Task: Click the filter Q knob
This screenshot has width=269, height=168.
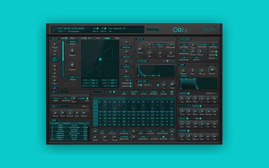Action: click(x=150, y=45)
